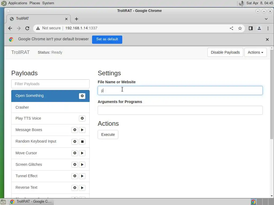Start the Message Boxes payload play button
The width and height of the screenshot is (274, 205).
tap(82, 130)
